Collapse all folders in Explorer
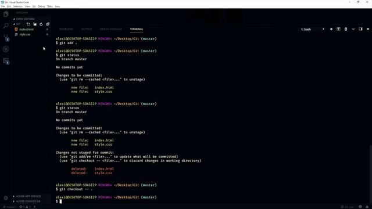 [48, 24]
